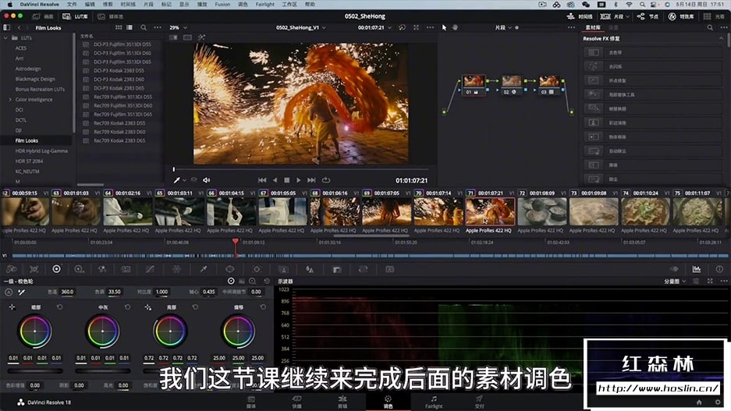Show the scopes panel icon
731x411 pixels.
click(x=697, y=269)
